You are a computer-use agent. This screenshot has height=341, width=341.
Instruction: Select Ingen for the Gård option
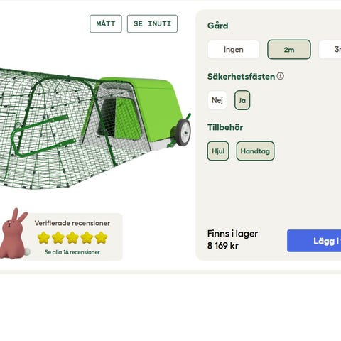pos(234,50)
